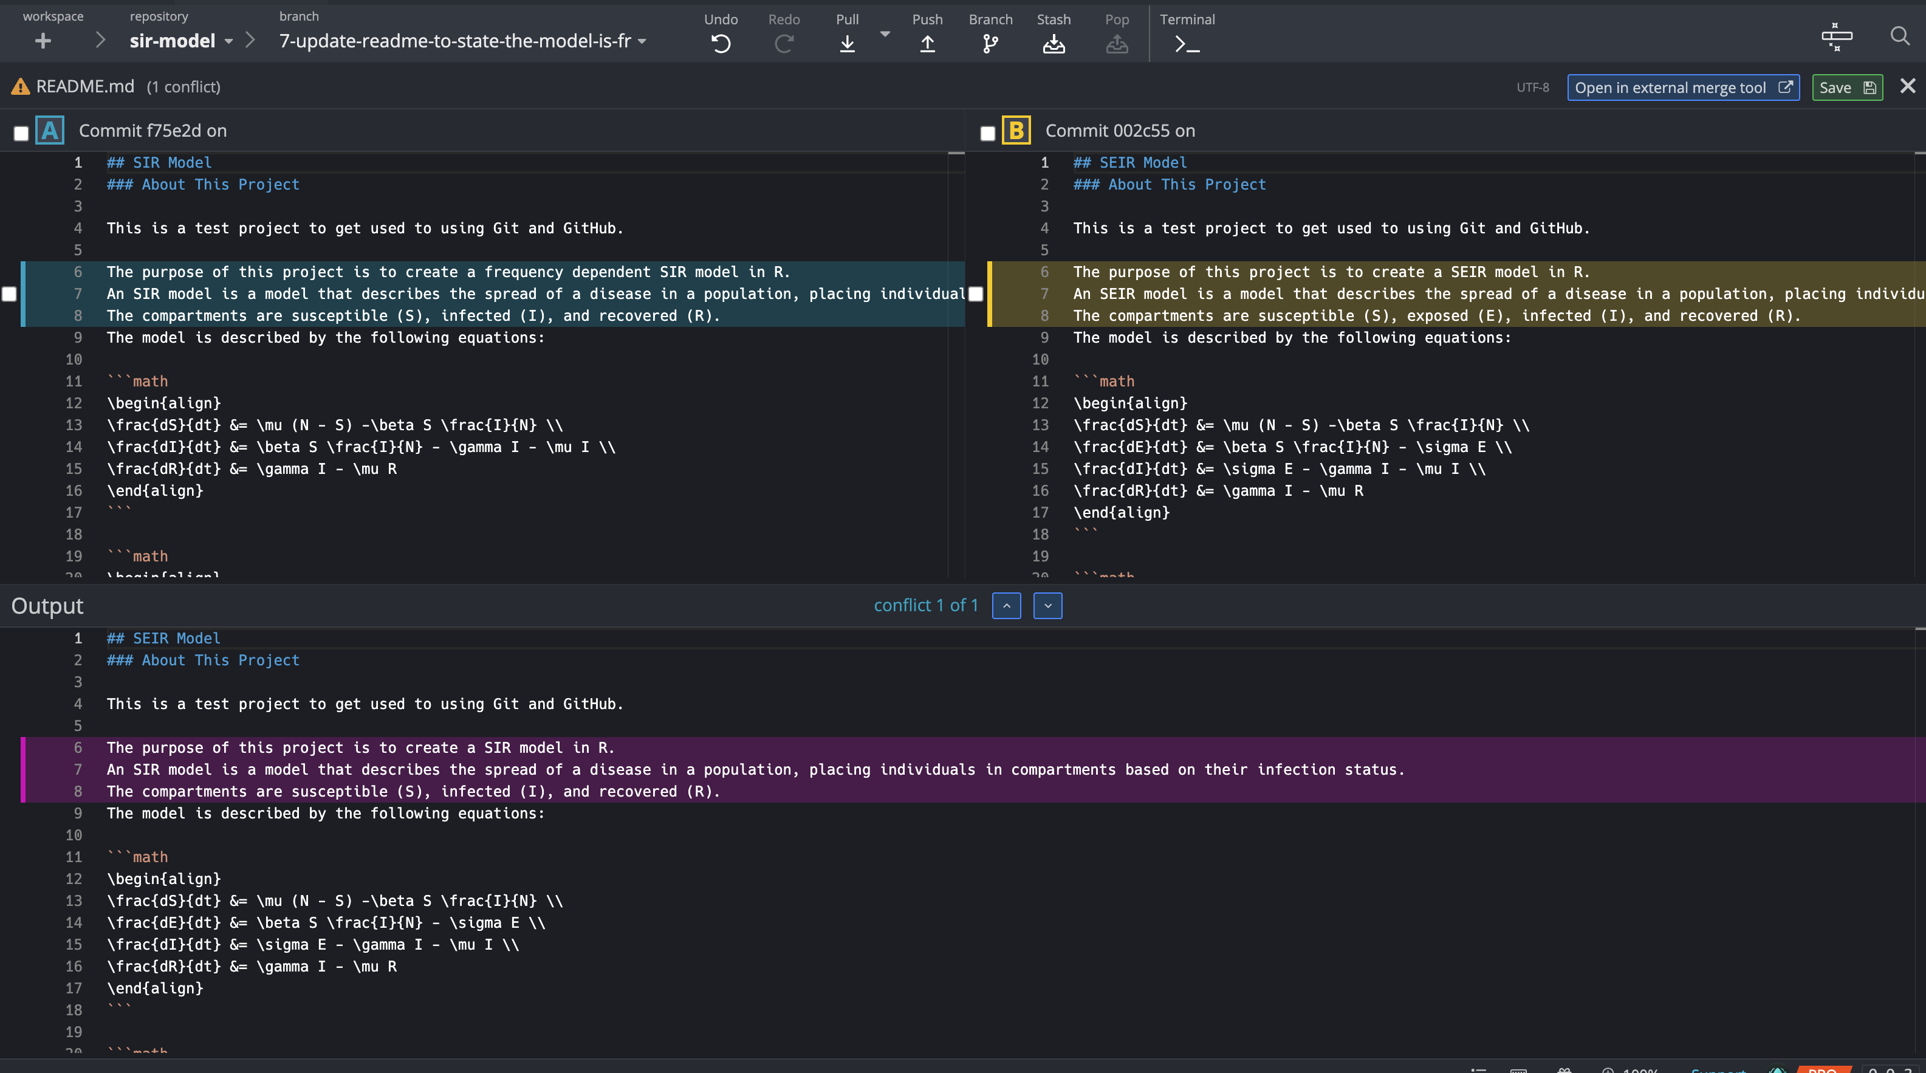Select the side B conflict hunk checkbox
Viewport: 1926px width, 1073px height.
tap(976, 294)
